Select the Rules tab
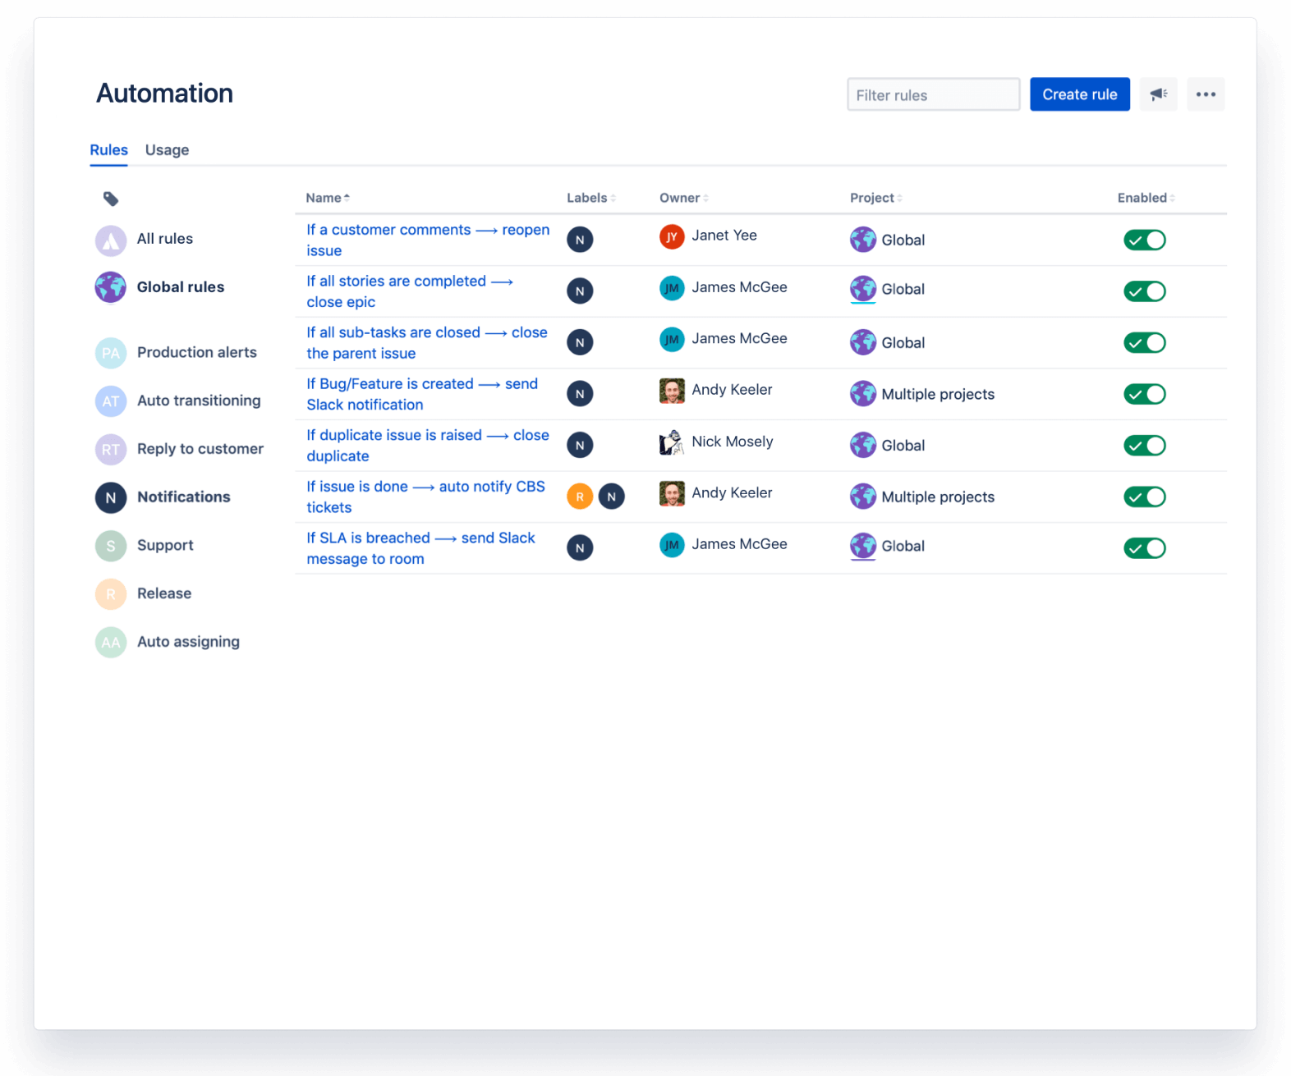 (108, 150)
